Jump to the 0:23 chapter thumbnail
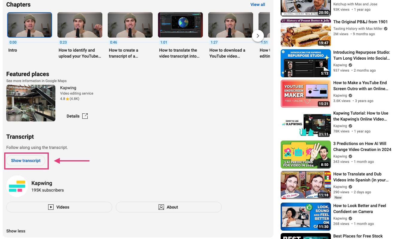409x239 pixels. (80, 25)
